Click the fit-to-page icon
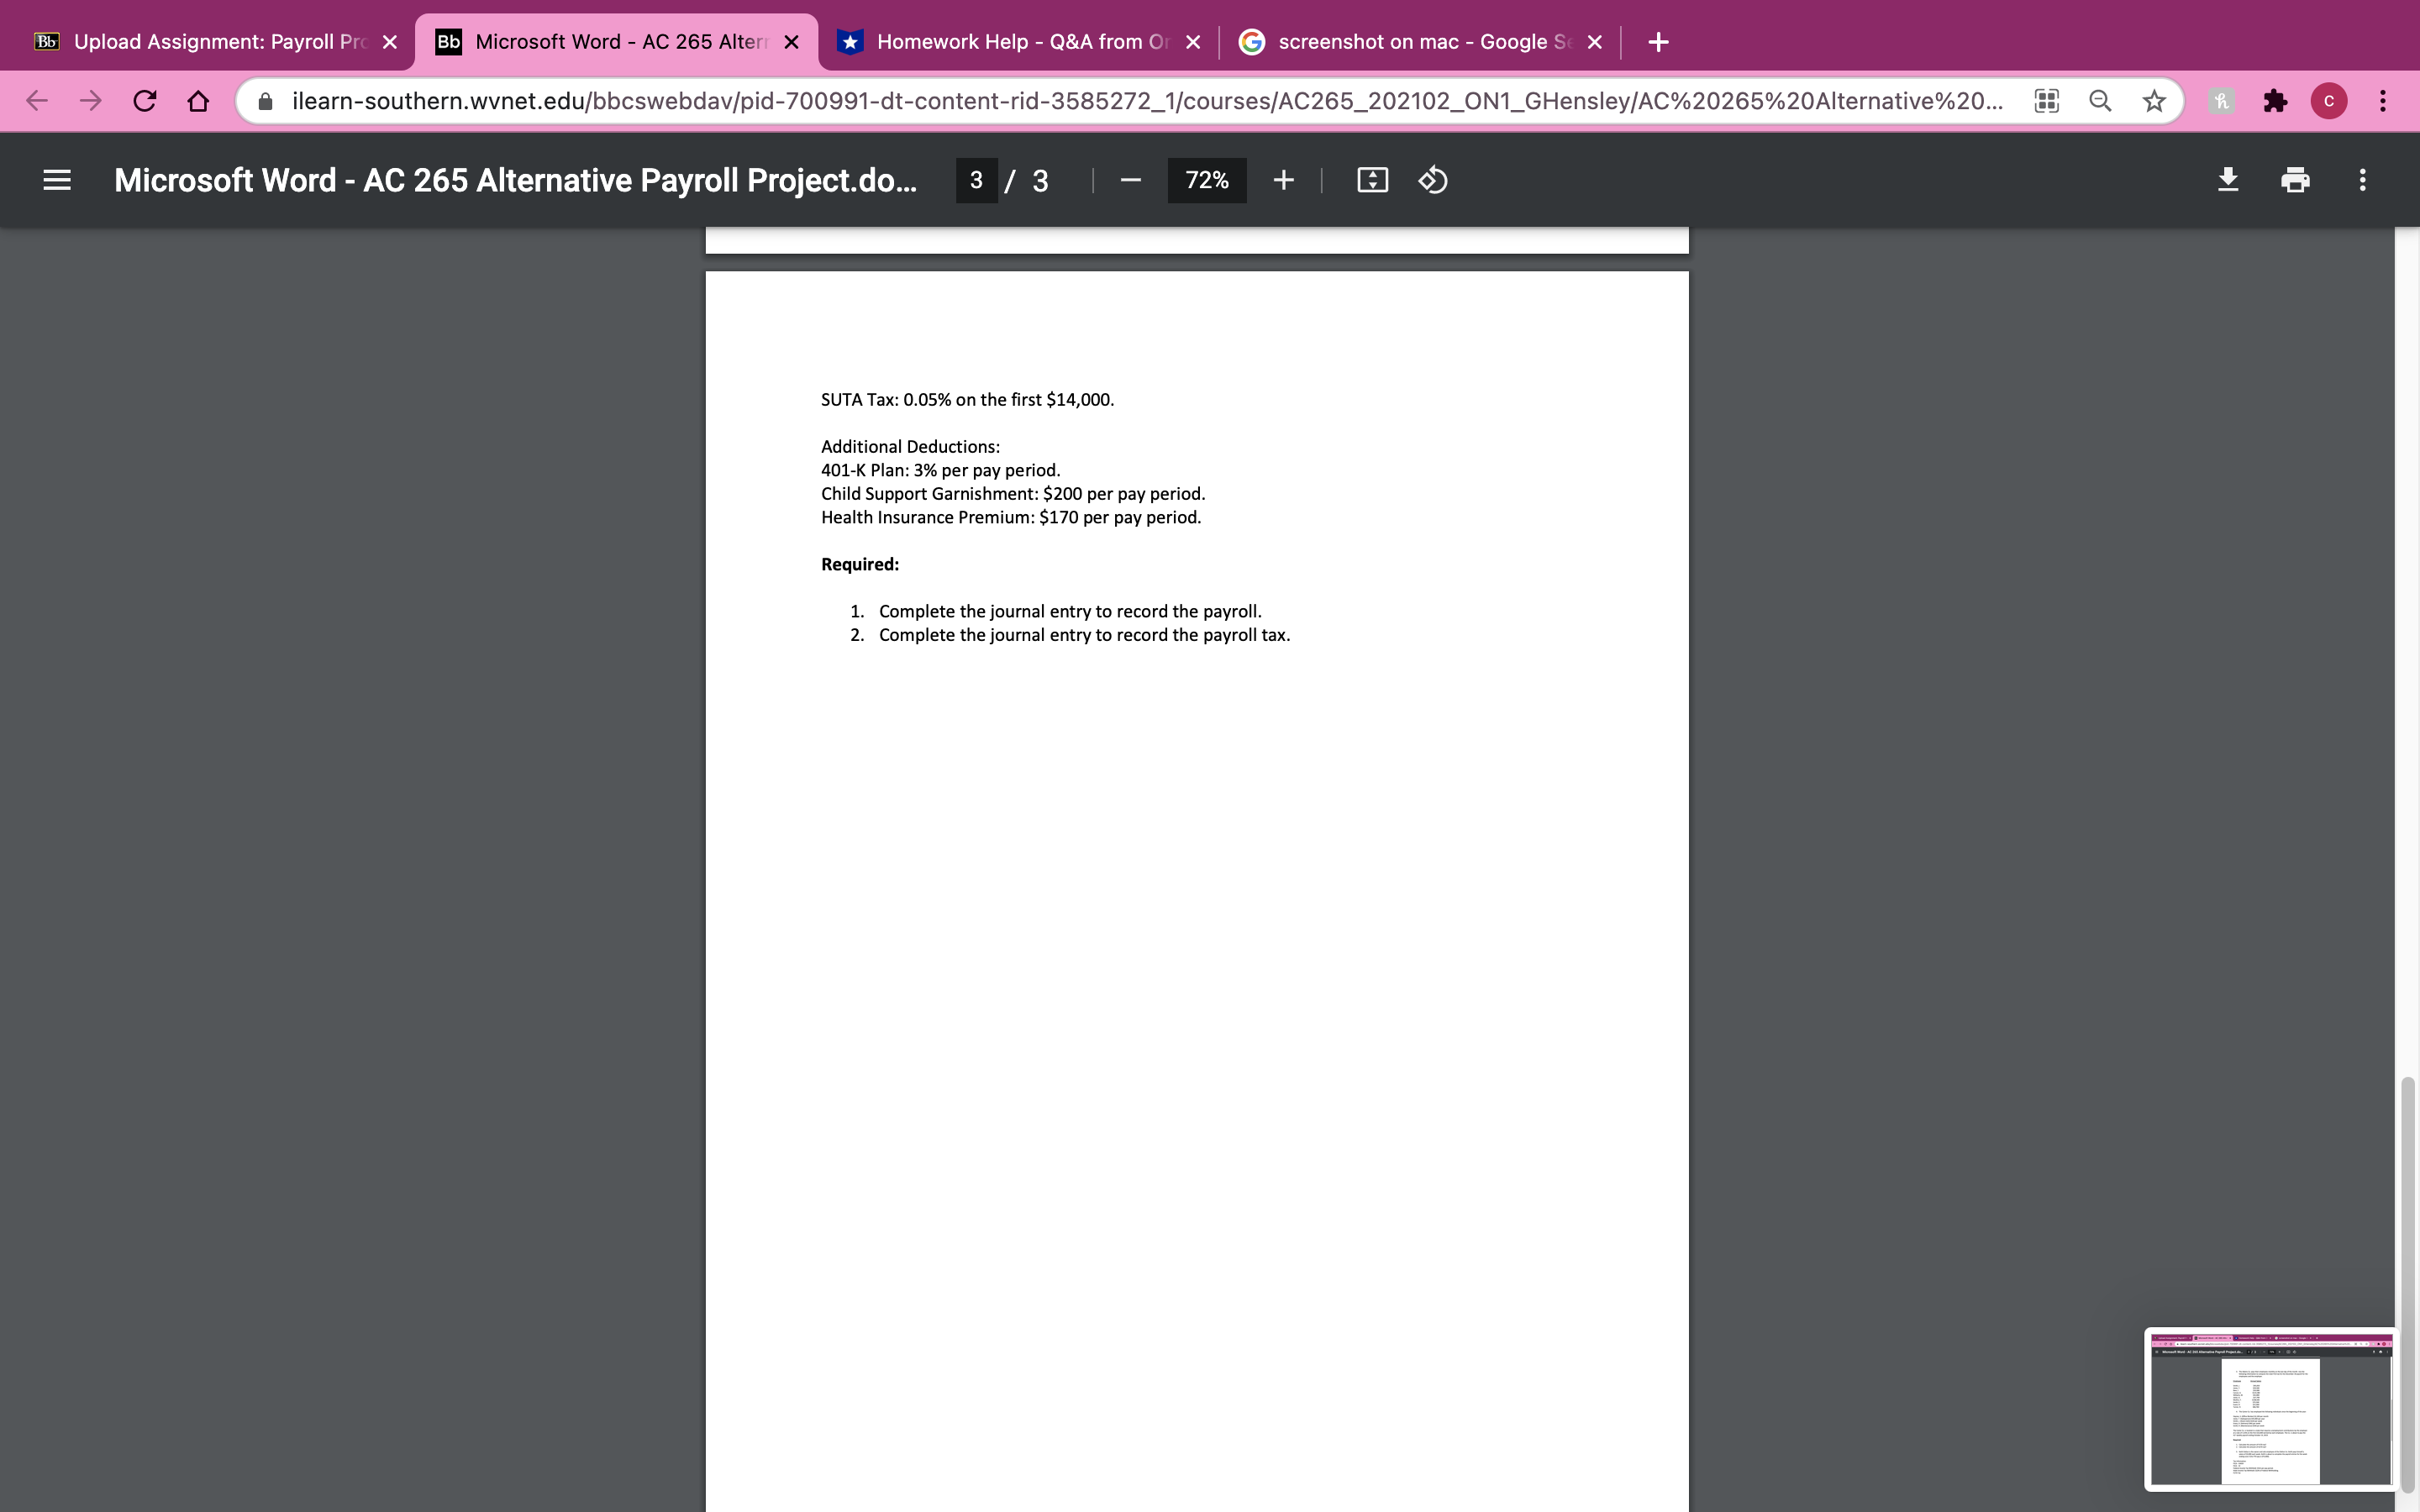Image resolution: width=2420 pixels, height=1512 pixels. point(1371,180)
